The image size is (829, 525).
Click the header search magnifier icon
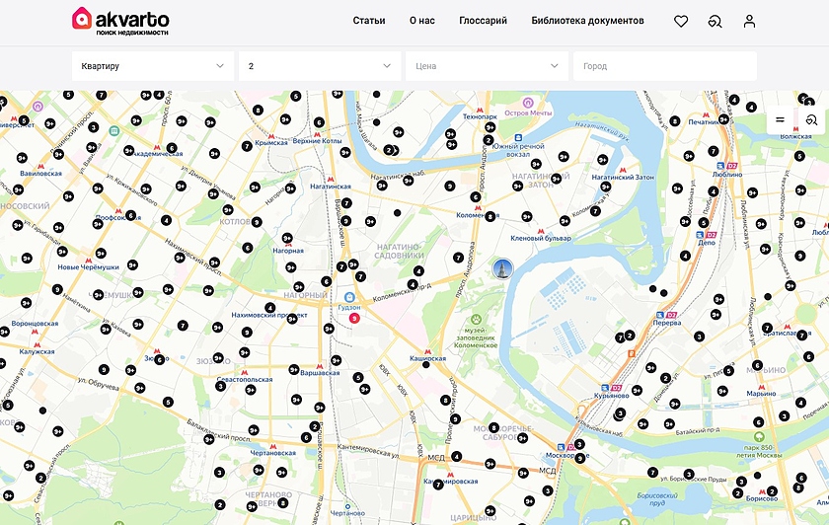click(x=716, y=21)
